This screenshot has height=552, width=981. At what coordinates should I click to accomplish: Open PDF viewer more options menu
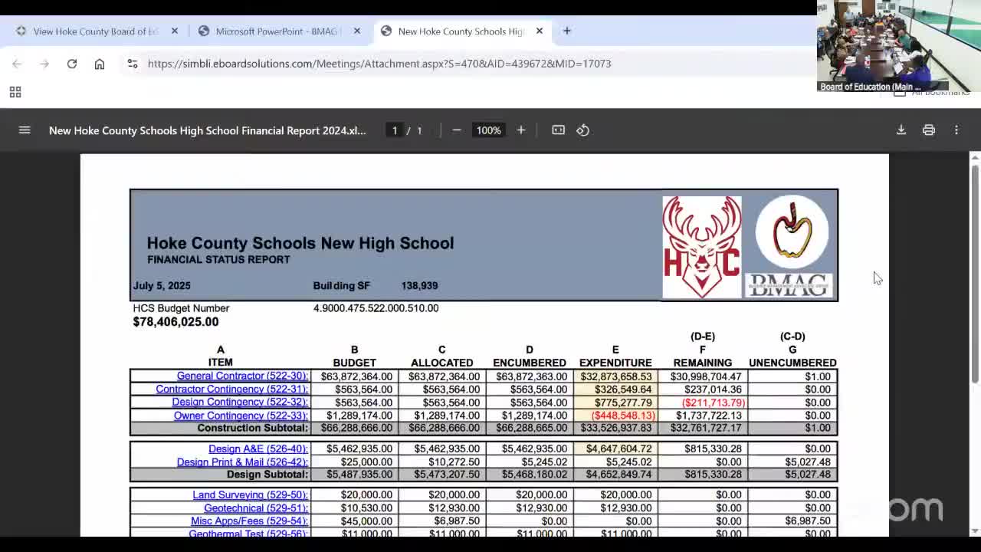click(x=956, y=130)
